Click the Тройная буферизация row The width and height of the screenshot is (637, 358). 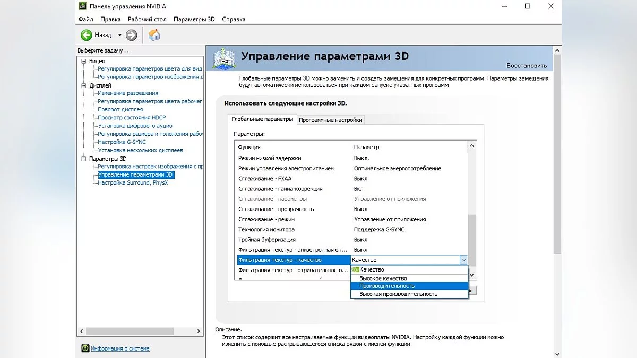[x=351, y=240]
